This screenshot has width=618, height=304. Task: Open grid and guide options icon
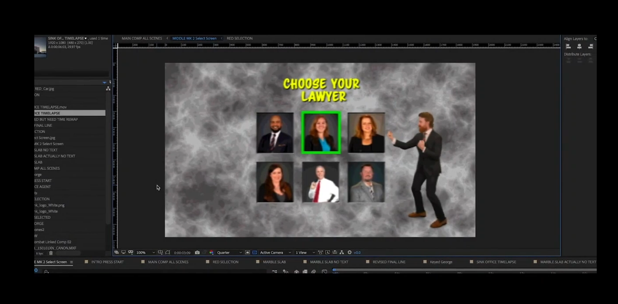(160, 252)
